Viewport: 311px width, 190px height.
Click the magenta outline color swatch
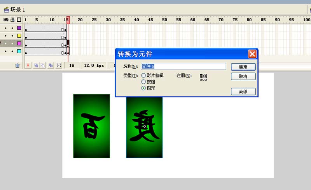click(19, 43)
